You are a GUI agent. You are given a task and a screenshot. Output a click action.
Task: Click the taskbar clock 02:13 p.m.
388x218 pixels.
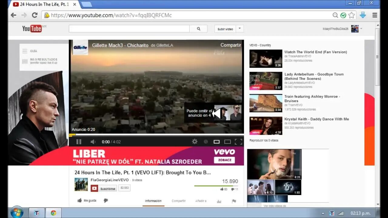[360, 213]
